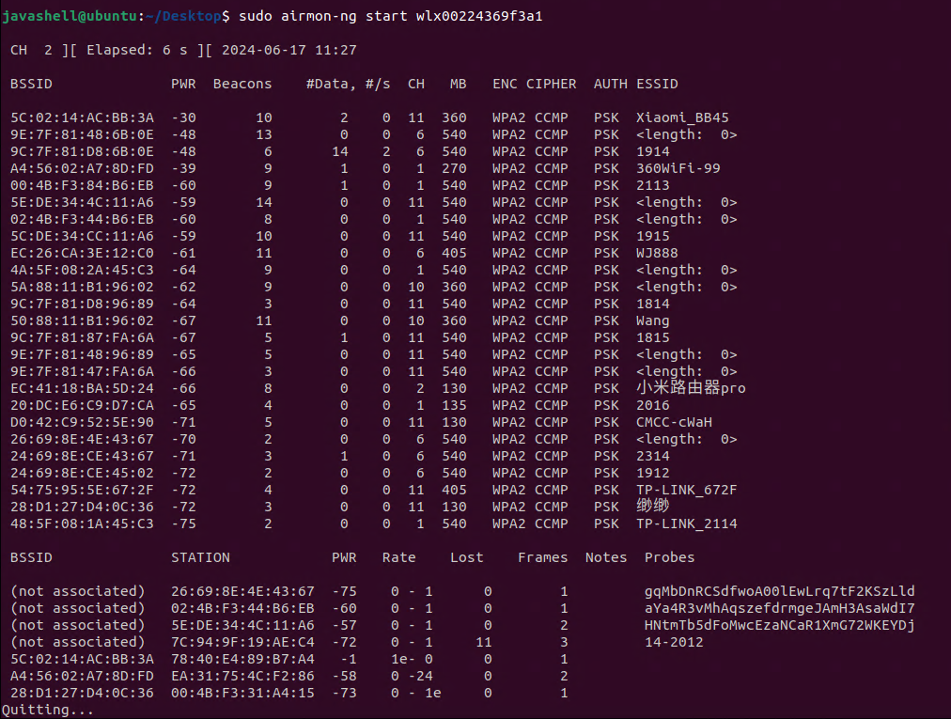951x719 pixels.
Task: Click the ESSID '1814'
Action: [x=652, y=304]
